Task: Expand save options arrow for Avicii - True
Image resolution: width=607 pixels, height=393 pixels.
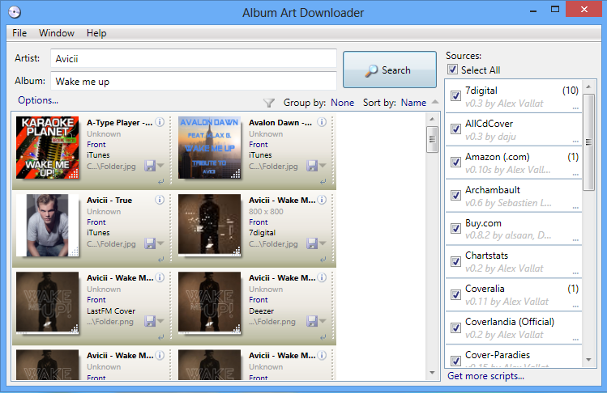Action: point(160,243)
